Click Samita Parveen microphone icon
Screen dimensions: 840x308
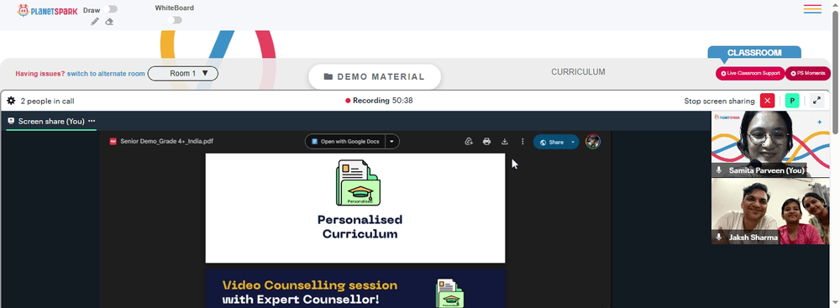(x=719, y=170)
